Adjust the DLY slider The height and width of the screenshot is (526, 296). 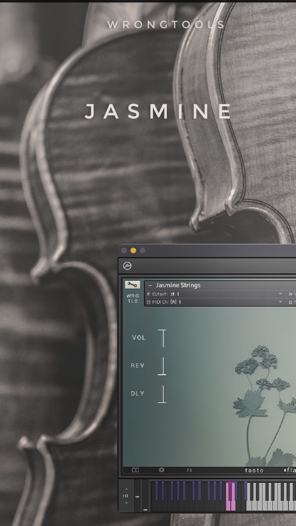(163, 394)
